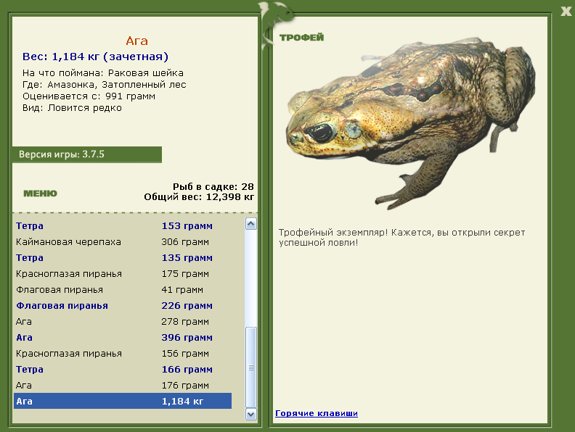Open the МЕНЮ button
This screenshot has height=432, width=575.
click(x=41, y=194)
